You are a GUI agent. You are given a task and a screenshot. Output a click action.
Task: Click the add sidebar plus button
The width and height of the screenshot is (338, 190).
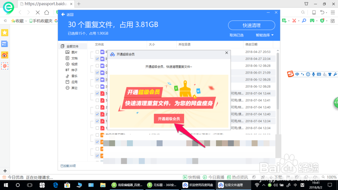5,171
